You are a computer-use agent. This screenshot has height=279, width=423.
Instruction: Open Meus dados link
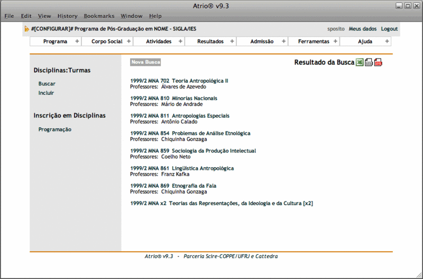point(362,29)
